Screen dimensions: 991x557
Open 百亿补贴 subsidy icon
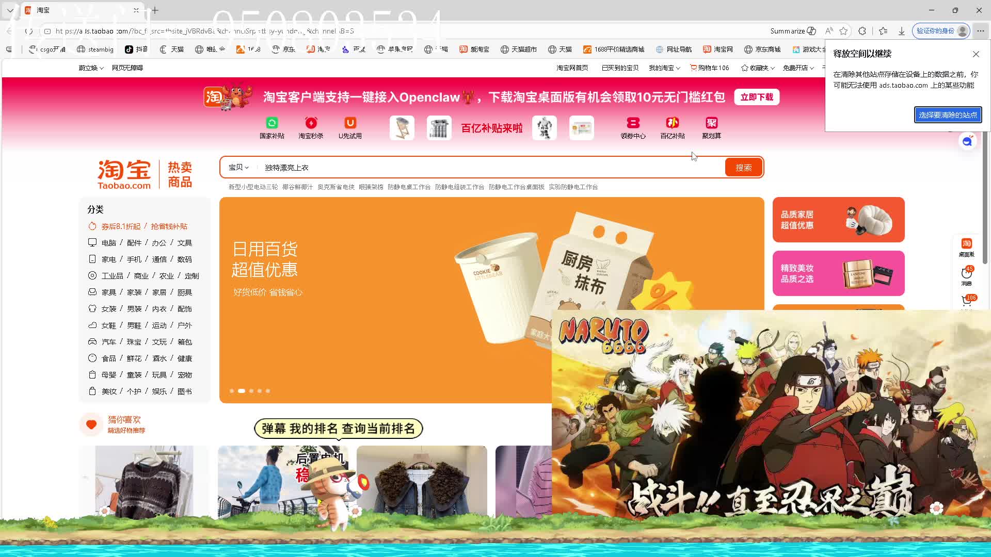[x=672, y=128]
